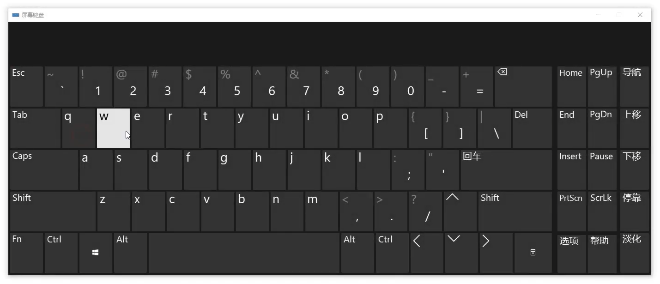Tap the Windows logo key

96,253
